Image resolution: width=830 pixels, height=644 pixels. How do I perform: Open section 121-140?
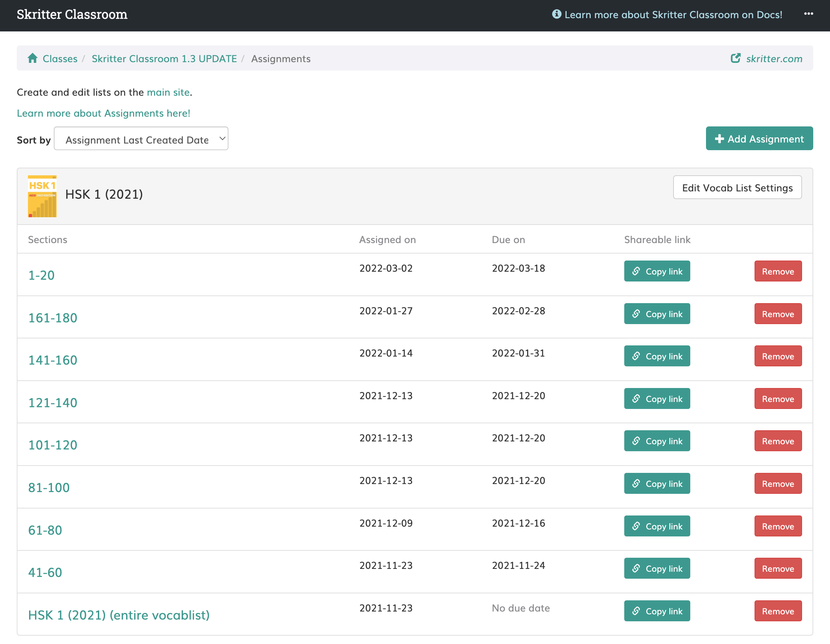(x=53, y=402)
